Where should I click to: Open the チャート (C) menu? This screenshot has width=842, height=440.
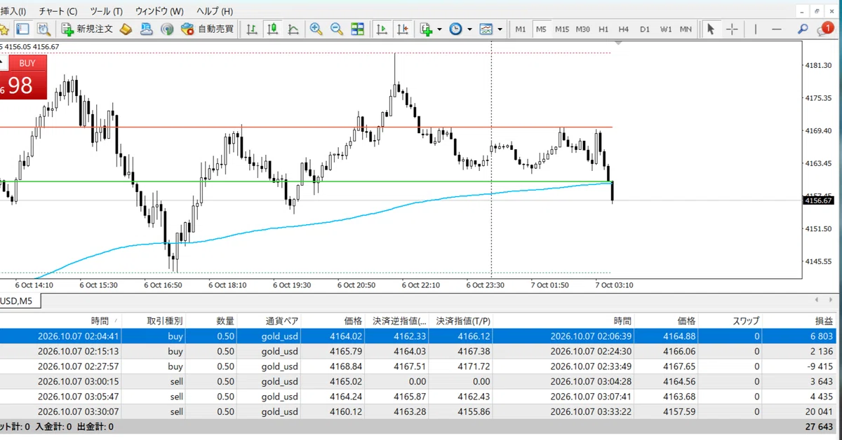(x=58, y=12)
